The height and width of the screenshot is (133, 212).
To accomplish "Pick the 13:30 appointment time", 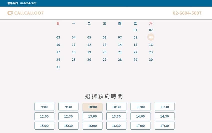I will point(116,116).
